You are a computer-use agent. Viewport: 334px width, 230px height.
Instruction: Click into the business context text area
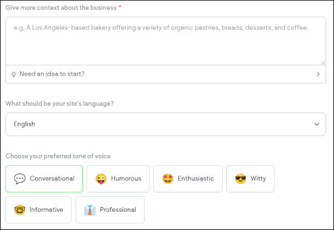(x=166, y=41)
